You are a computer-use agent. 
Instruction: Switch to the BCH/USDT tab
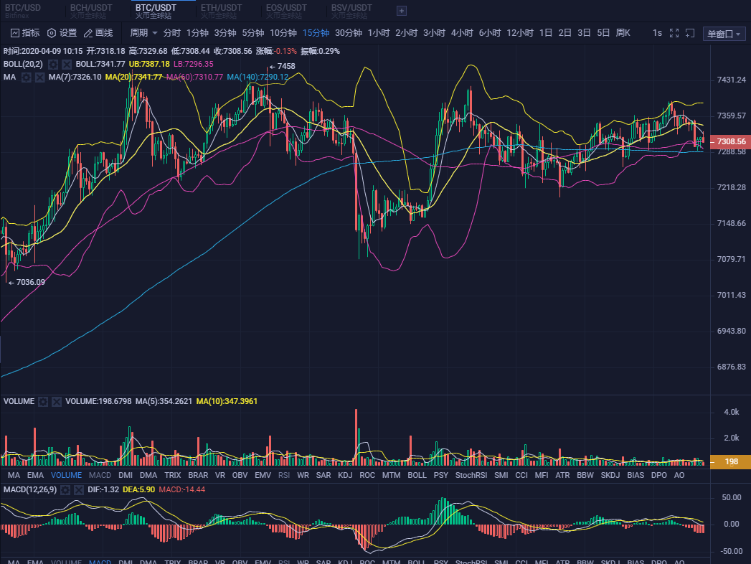point(91,11)
